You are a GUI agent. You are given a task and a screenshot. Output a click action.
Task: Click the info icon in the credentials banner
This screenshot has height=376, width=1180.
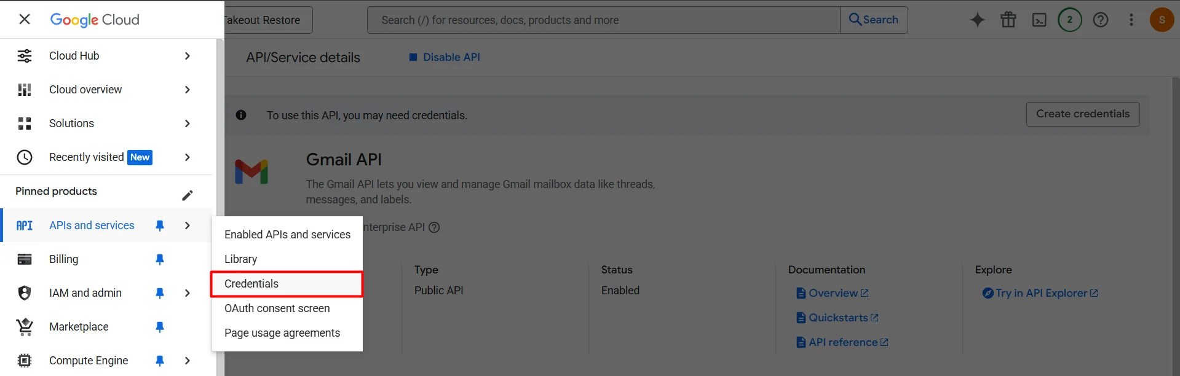[x=241, y=115]
